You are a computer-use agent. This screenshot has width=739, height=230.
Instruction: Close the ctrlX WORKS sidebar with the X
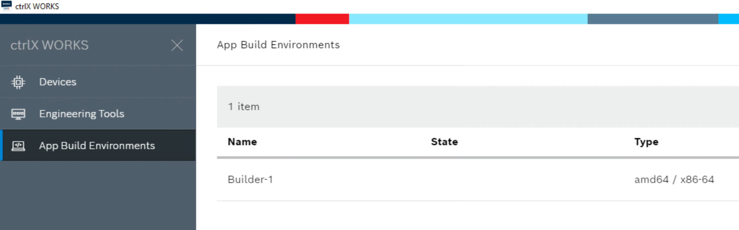(177, 45)
